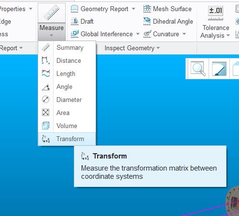The width and height of the screenshot is (239, 216).
Task: Open Global Interference analysis
Action: tap(107, 34)
